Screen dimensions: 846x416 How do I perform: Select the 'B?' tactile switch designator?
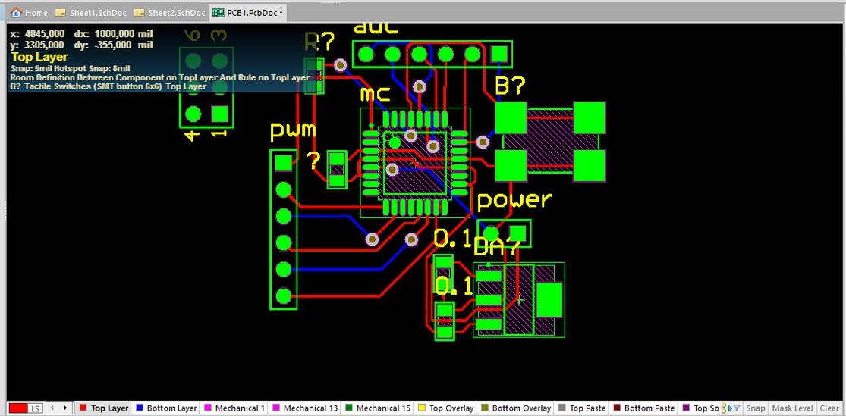(x=510, y=86)
